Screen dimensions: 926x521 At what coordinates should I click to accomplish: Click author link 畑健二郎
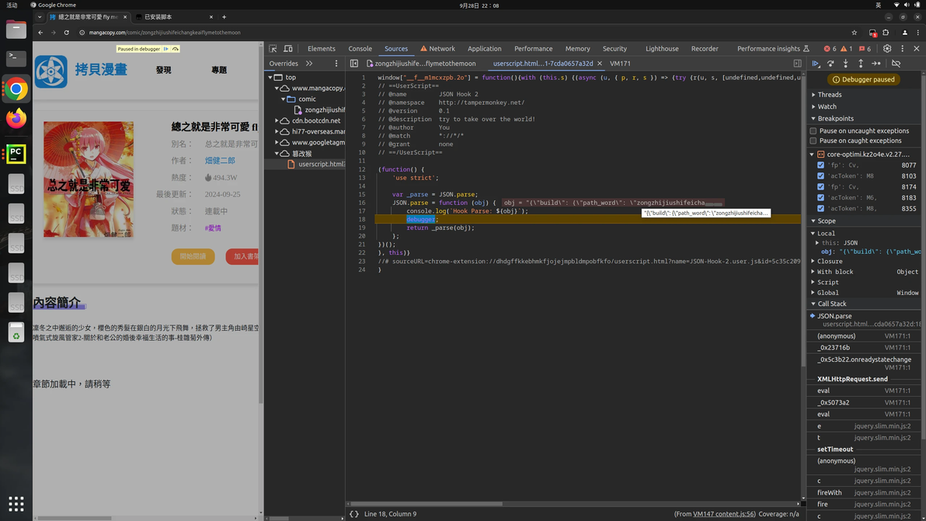pyautogui.click(x=220, y=161)
